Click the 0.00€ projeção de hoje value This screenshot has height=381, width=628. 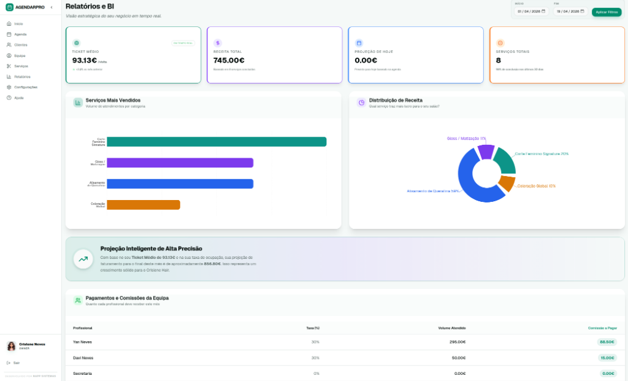[x=366, y=61]
